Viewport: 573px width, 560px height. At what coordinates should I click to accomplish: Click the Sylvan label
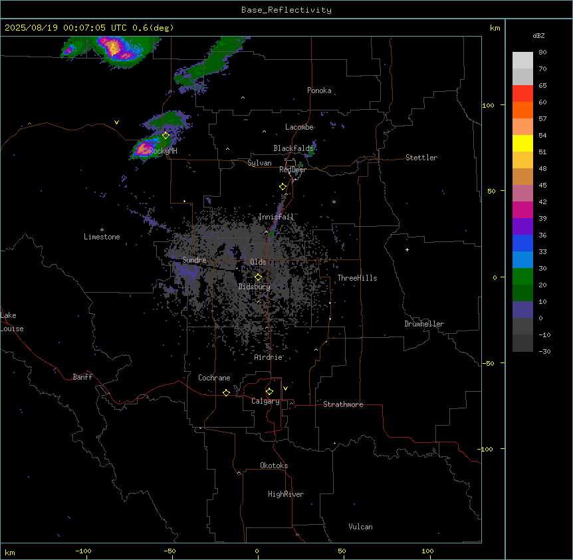259,163
